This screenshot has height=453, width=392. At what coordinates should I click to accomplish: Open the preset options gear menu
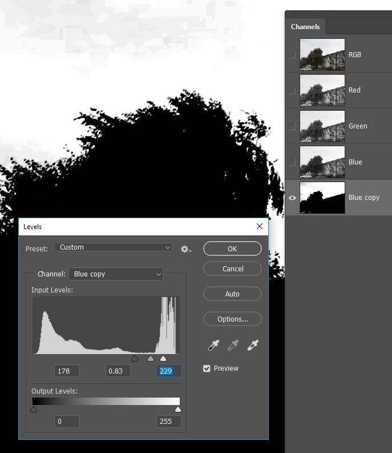point(185,249)
